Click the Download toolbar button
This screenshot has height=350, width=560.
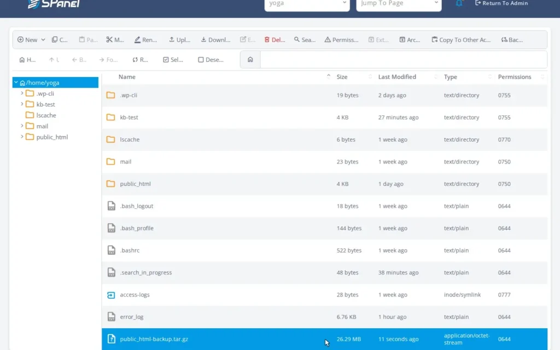[x=215, y=39]
